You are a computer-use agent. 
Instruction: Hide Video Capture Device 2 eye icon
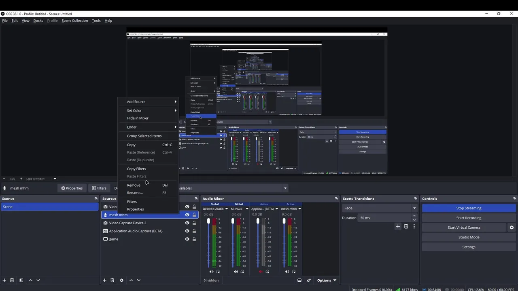(x=187, y=223)
